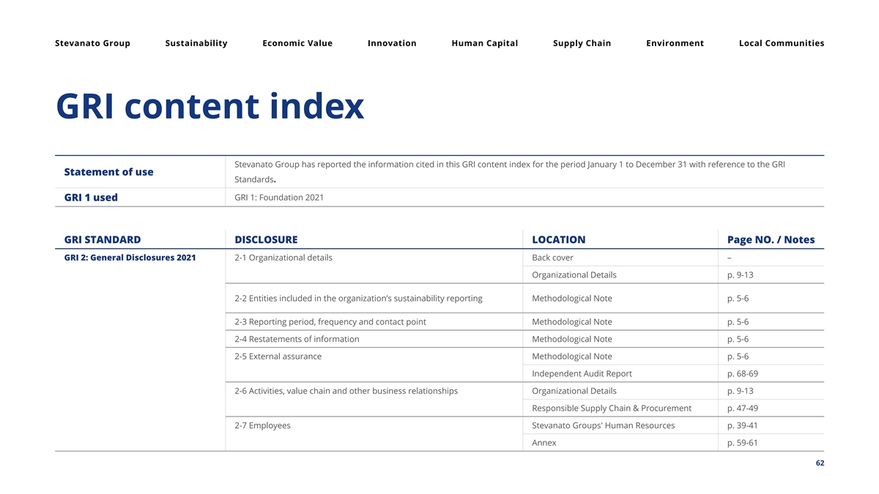Open the Economic Value tab
879x494 pixels.
click(297, 43)
